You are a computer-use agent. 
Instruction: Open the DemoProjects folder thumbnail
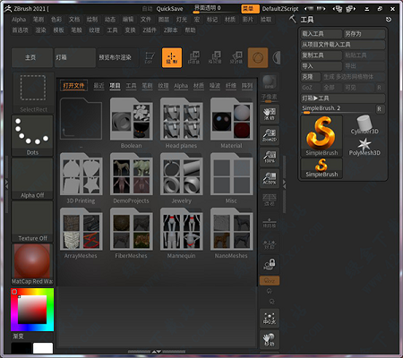(131, 179)
